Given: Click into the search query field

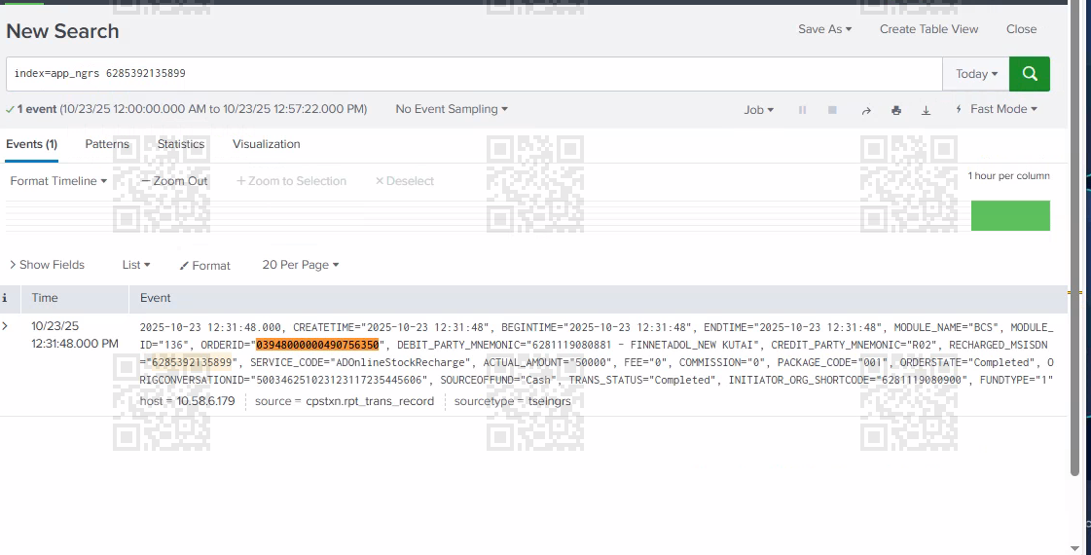Looking at the screenshot, I should 474,74.
